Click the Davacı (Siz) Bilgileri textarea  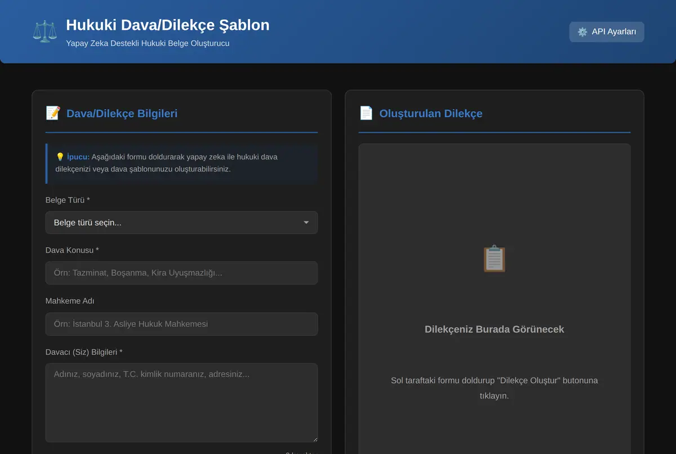tap(181, 403)
